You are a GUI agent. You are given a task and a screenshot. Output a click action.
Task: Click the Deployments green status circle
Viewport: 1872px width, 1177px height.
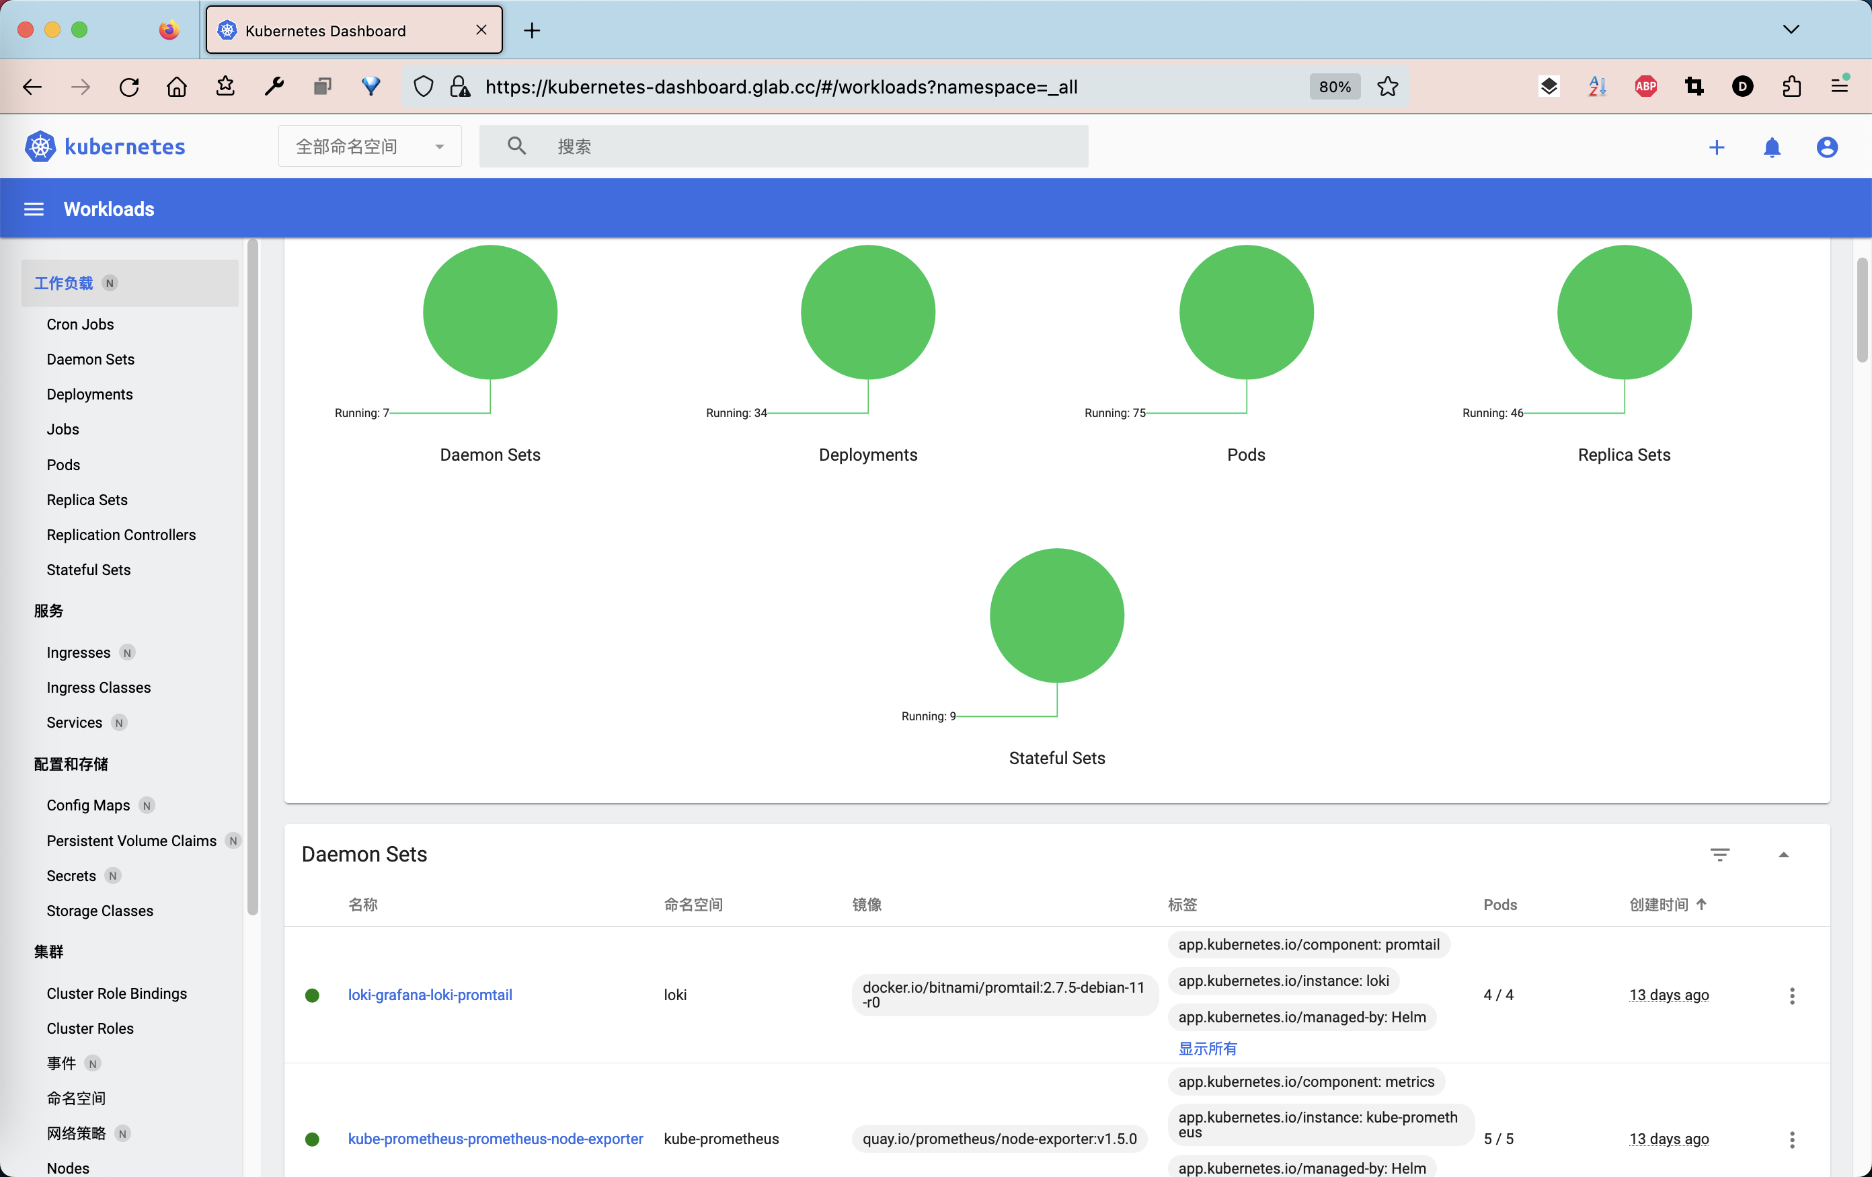867,312
